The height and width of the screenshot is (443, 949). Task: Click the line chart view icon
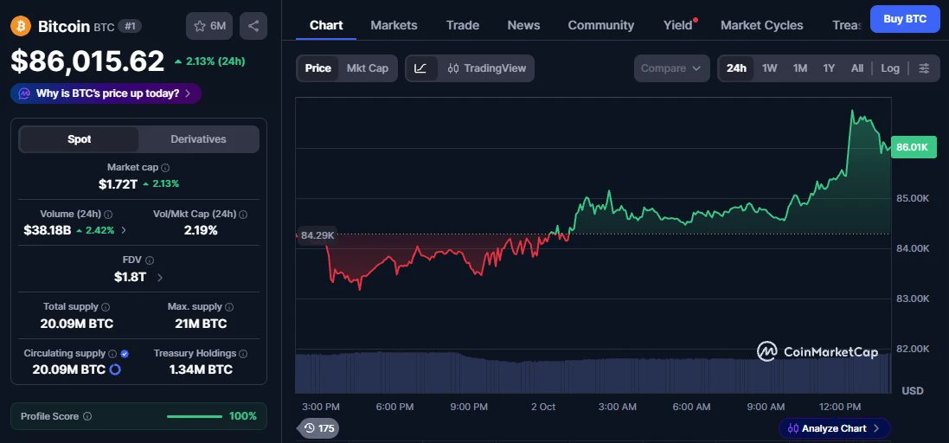420,68
